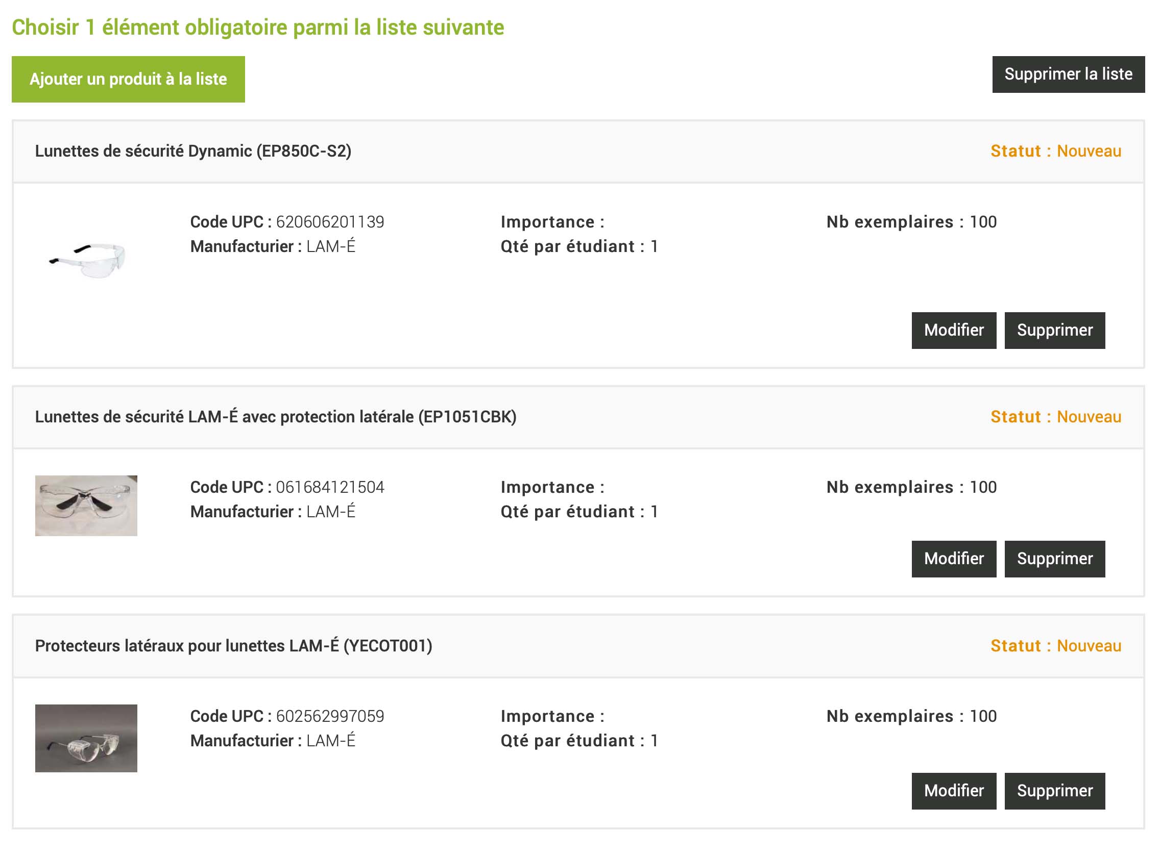Screen dimensions: 1160x857
Task: Click the 'Lunettes de sécurité Dynamic (EP850C-S2)' title
Action: click(193, 151)
